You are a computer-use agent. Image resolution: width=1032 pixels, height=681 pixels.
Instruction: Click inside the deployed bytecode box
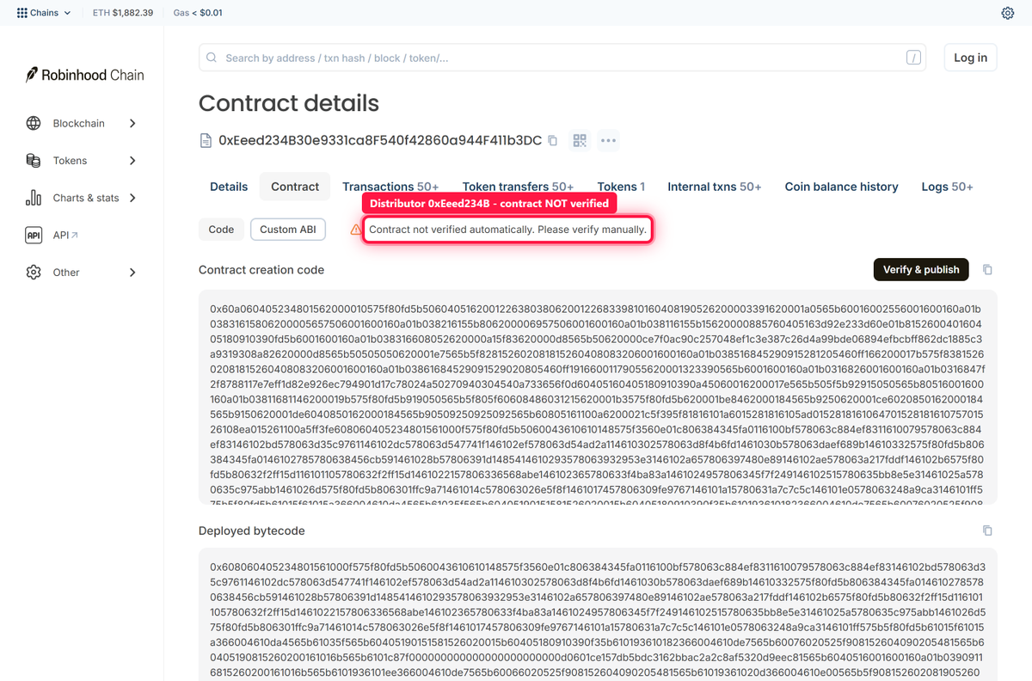[x=598, y=615]
